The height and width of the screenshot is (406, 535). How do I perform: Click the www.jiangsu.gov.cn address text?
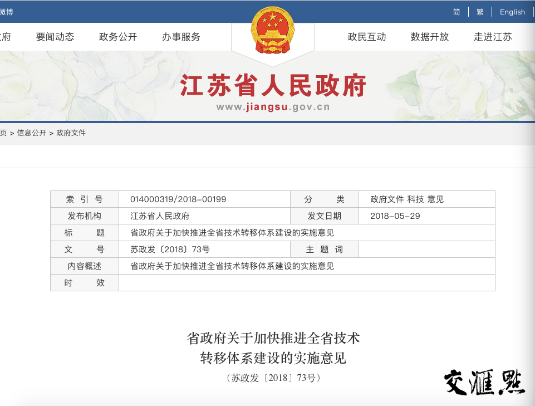273,107
